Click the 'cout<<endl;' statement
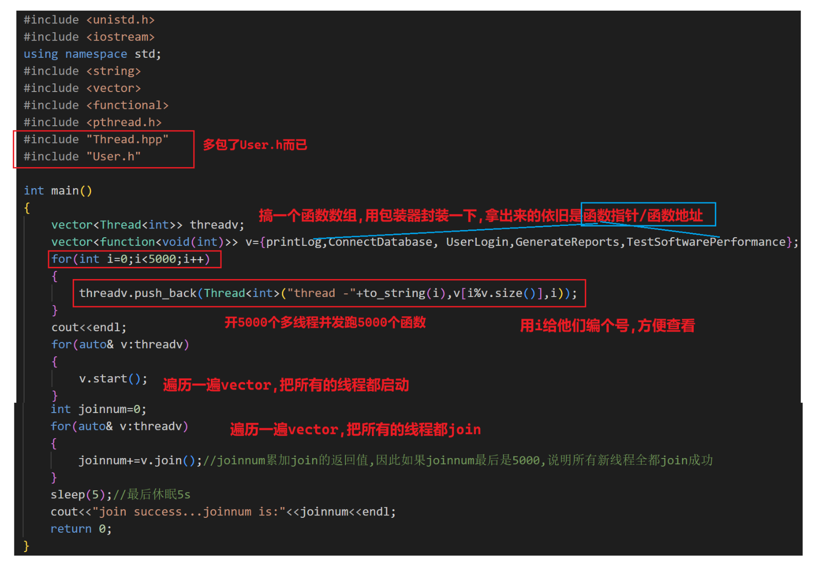The width and height of the screenshot is (814, 571). pos(89,327)
